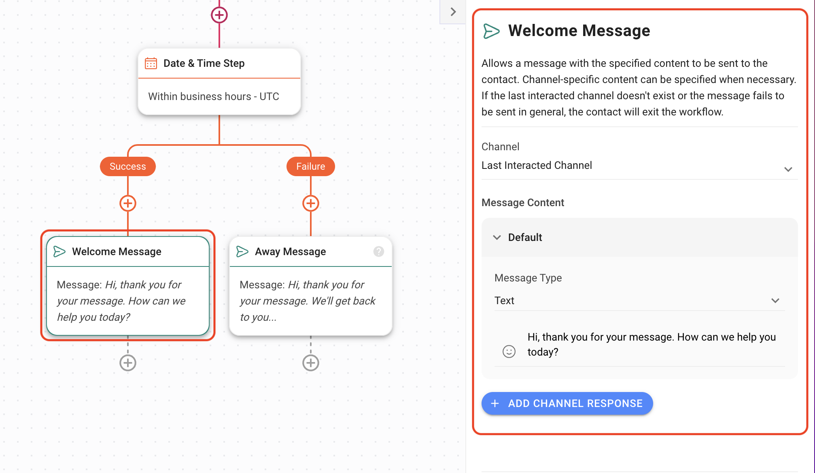Click the ADD CHANNEL RESPONSE button
The image size is (815, 473).
[x=567, y=403]
